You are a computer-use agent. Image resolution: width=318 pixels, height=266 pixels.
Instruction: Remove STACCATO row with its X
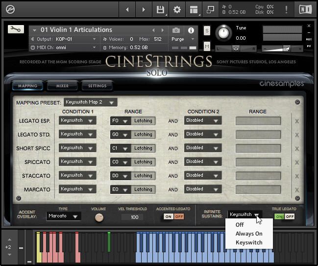click(x=297, y=176)
